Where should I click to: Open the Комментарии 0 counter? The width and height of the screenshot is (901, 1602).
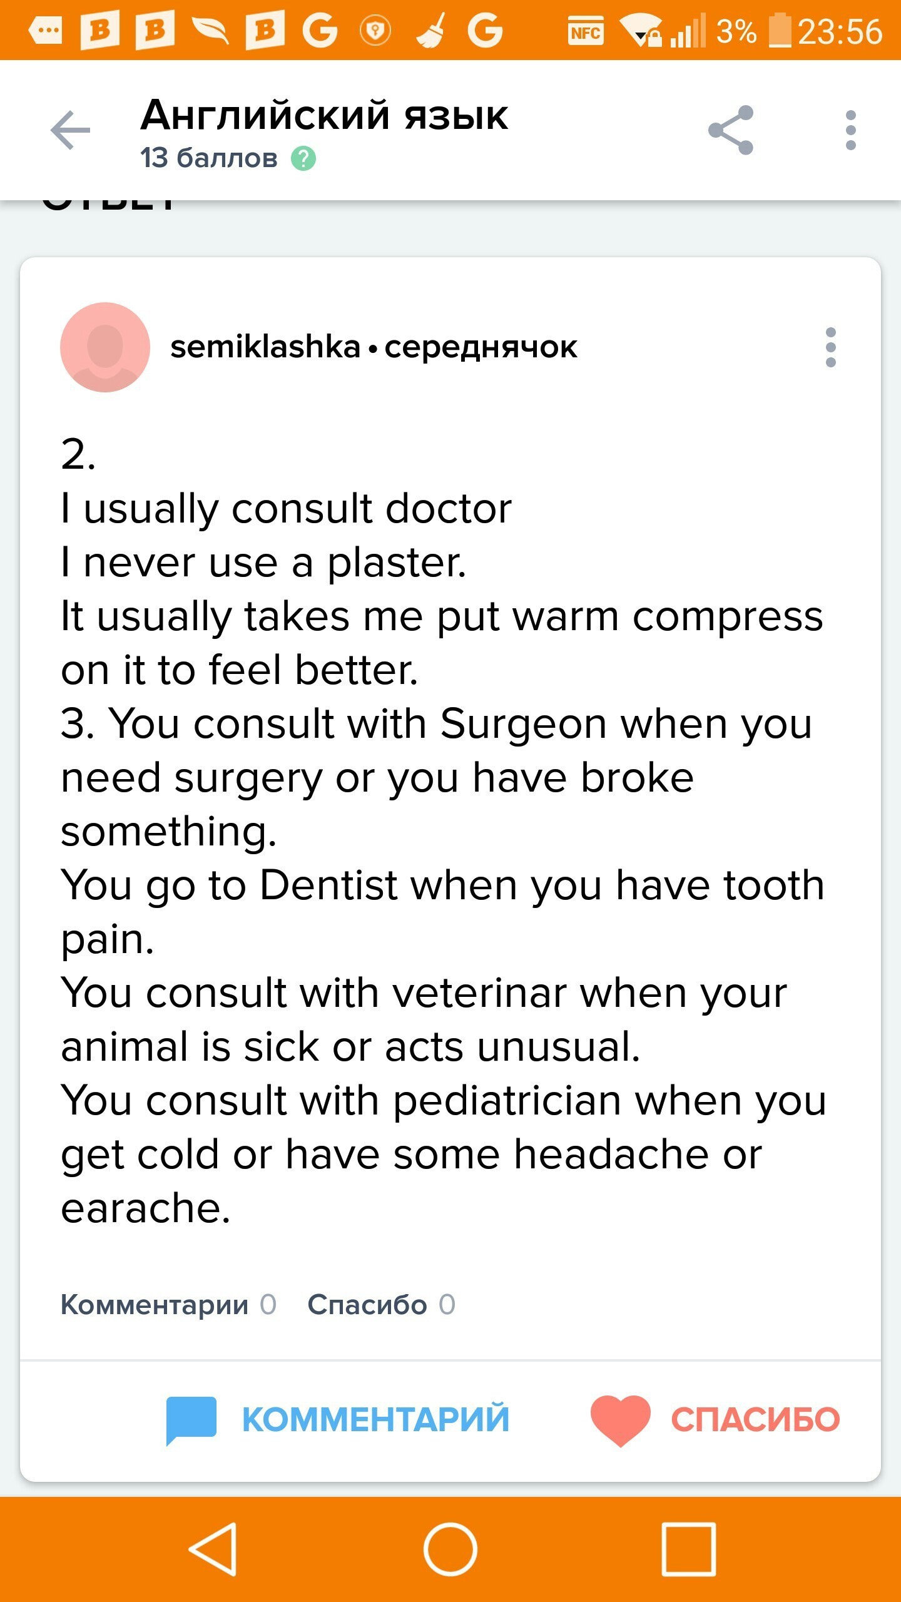(168, 1305)
